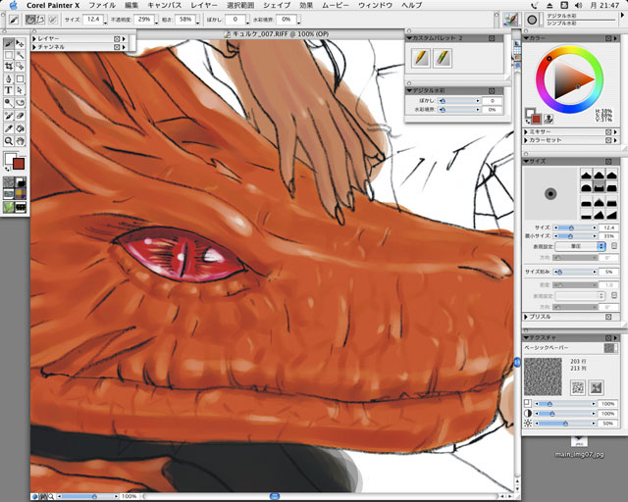Select the Eraser tool

(x=20, y=116)
